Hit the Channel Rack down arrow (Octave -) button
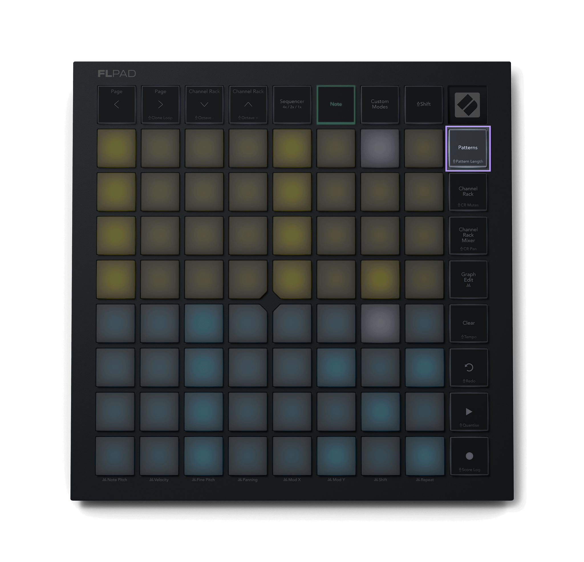Image resolution: width=584 pixels, height=562 pixels. point(204,105)
